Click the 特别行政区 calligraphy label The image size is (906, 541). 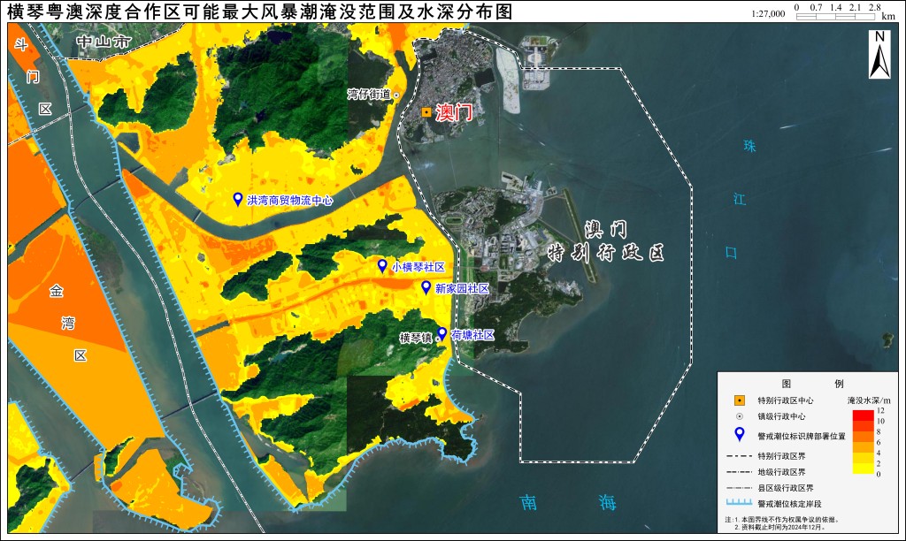(606, 253)
